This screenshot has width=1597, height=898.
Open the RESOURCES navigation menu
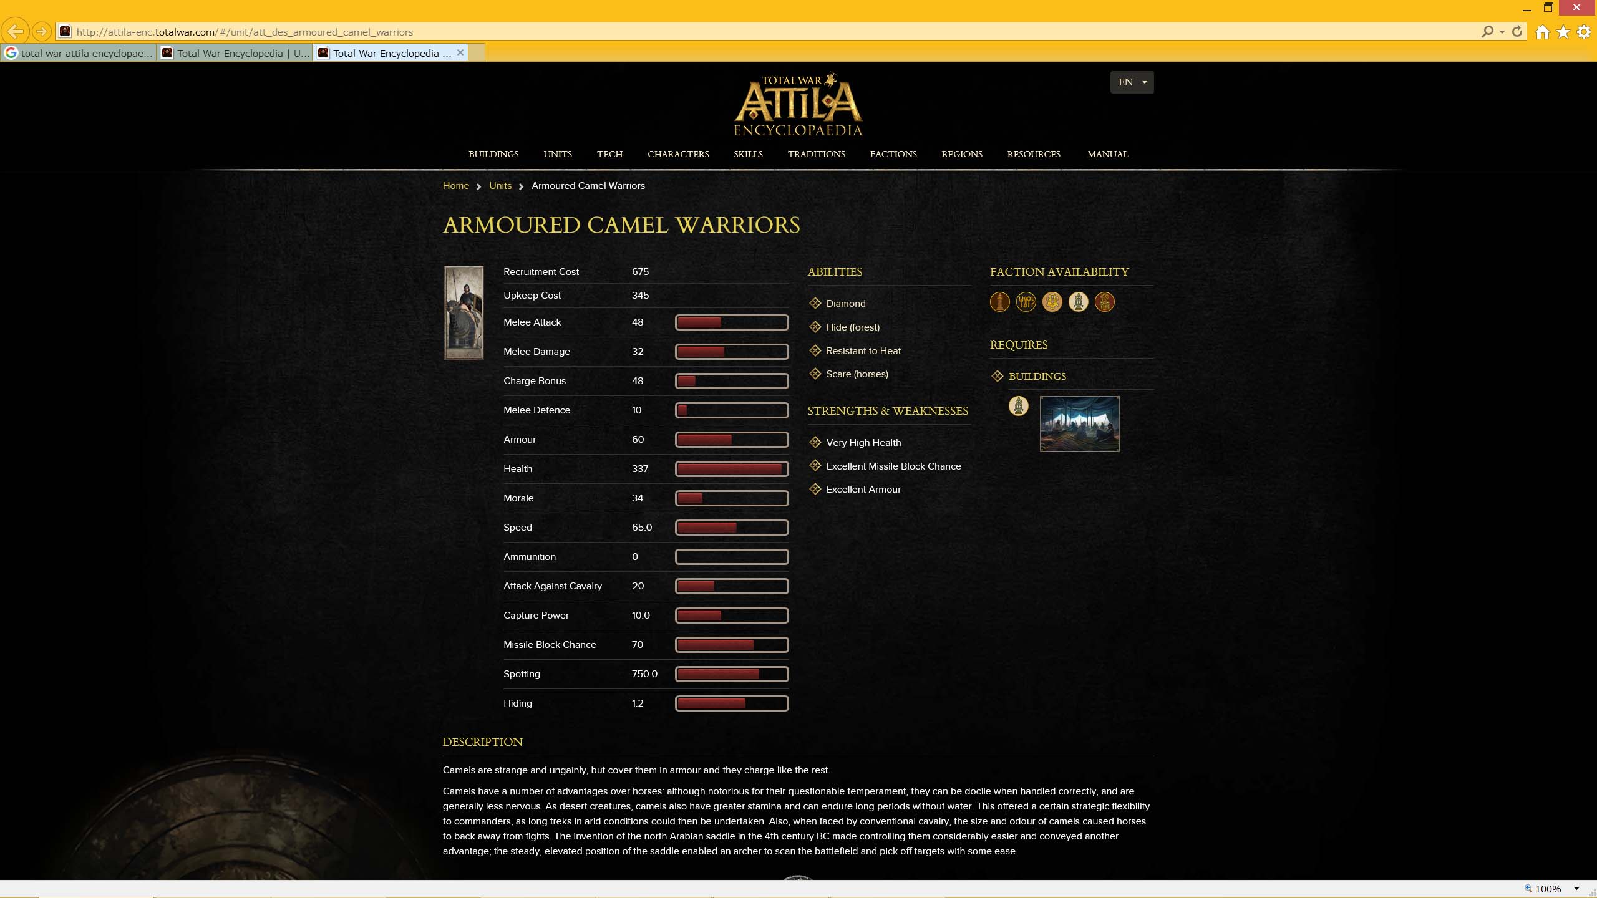coord(1034,154)
